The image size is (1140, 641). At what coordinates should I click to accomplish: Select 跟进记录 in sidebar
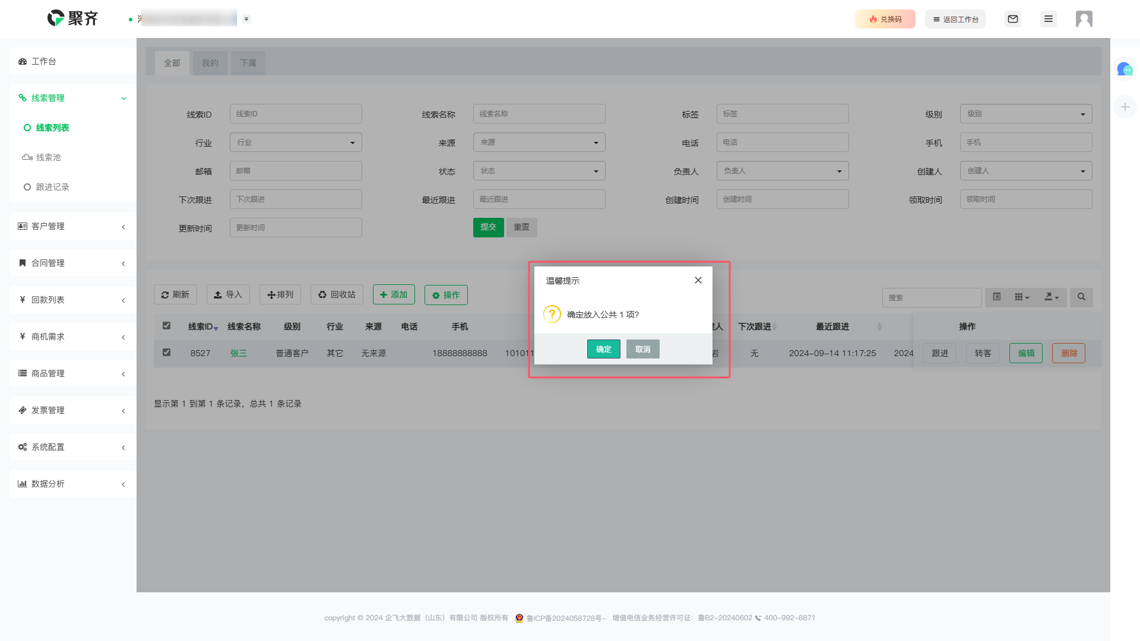pyautogui.click(x=52, y=187)
